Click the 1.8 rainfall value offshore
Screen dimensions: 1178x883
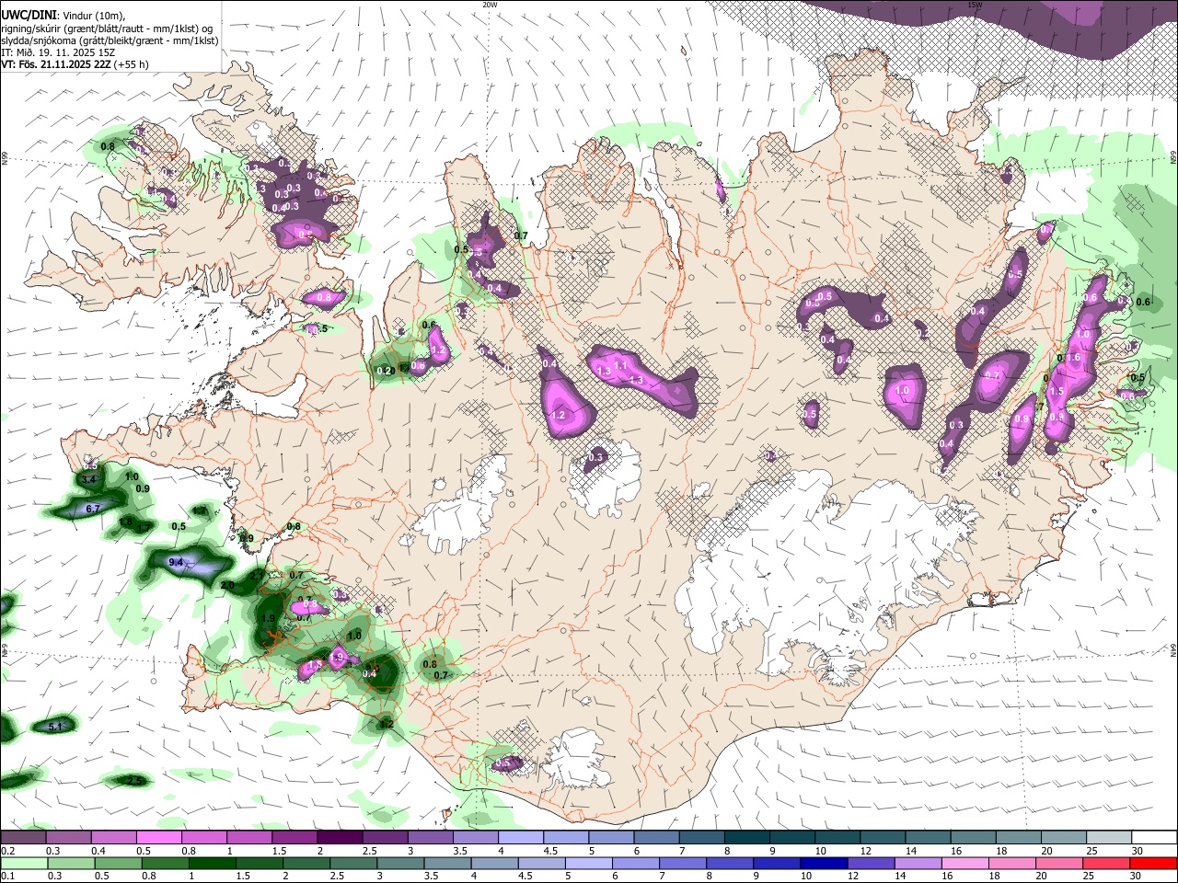(x=126, y=522)
